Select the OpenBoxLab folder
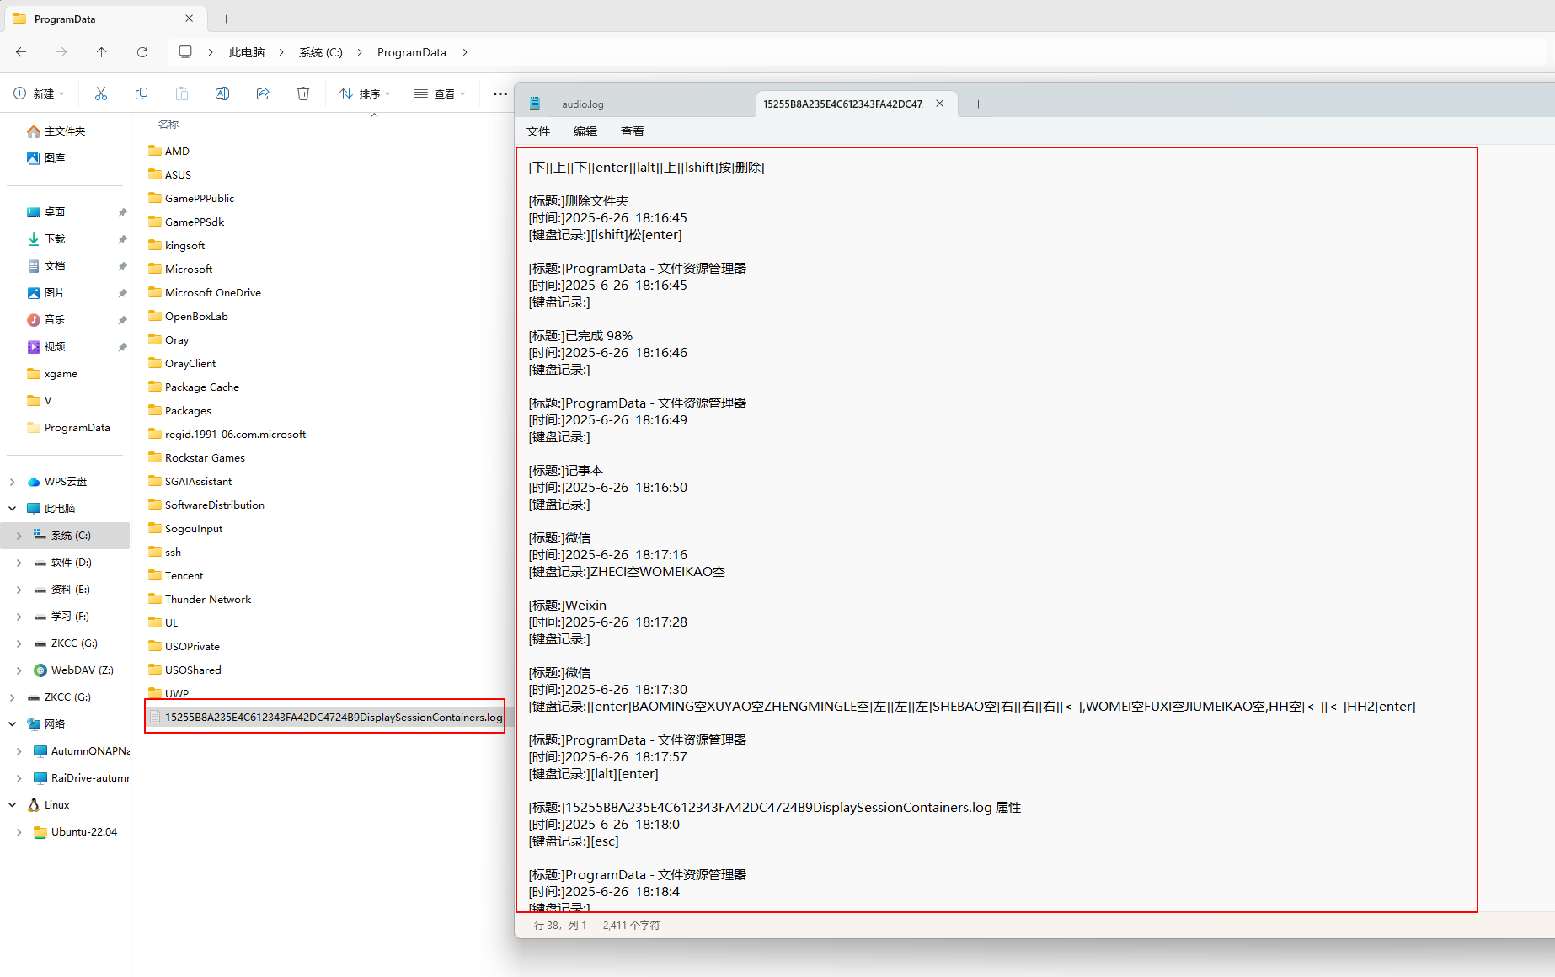Viewport: 1555px width, 977px height. click(188, 317)
